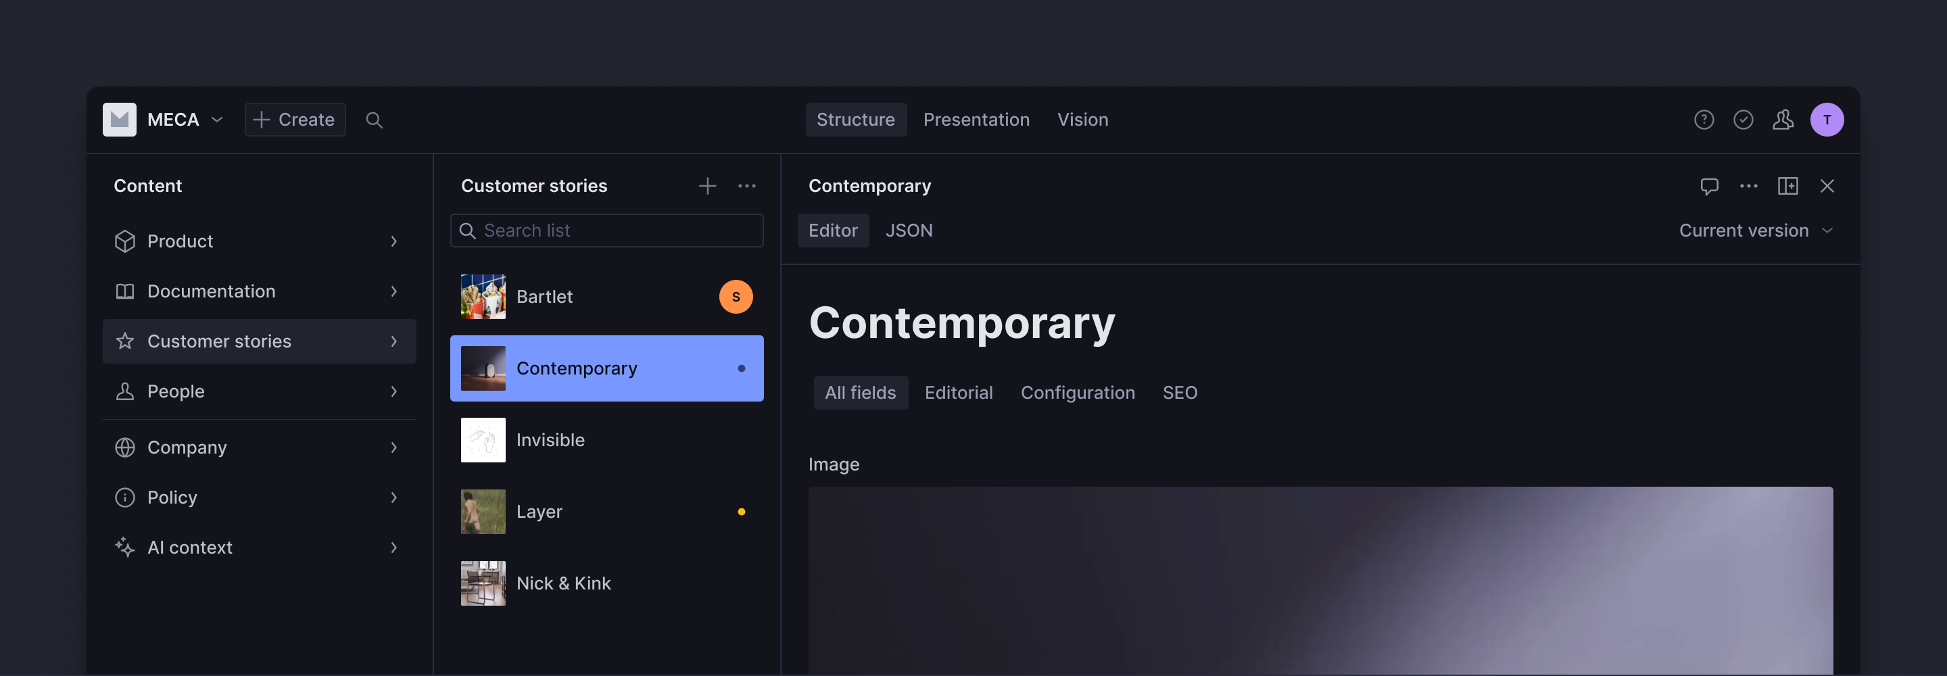Click the Create button

point(295,120)
